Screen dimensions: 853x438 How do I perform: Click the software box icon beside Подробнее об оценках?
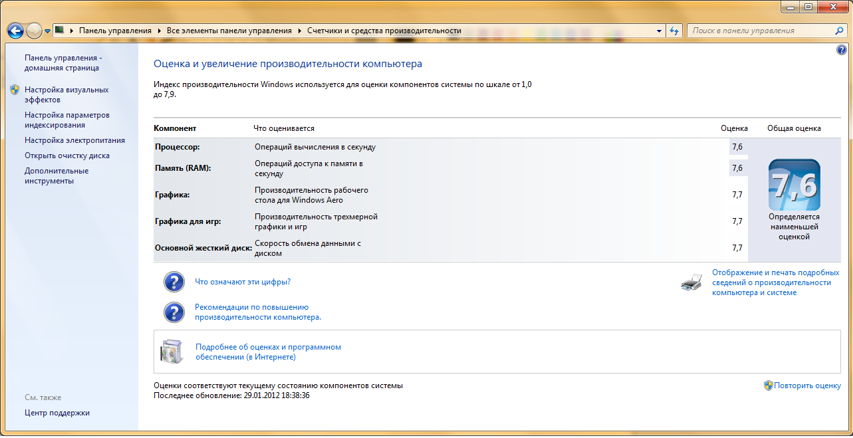pos(170,351)
